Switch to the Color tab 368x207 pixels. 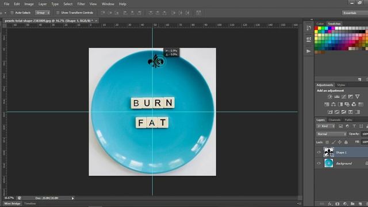click(320, 24)
